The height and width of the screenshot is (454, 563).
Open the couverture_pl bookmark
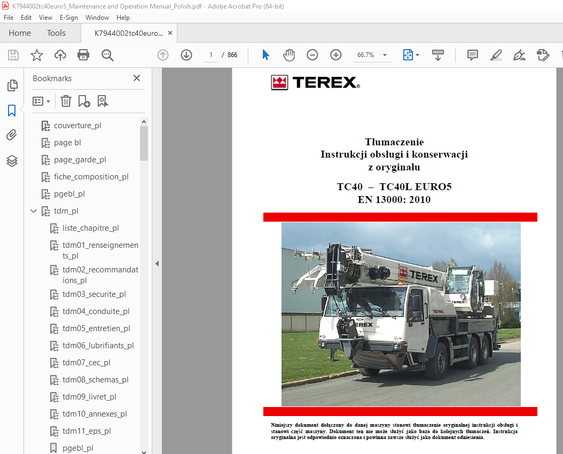pyautogui.click(x=77, y=126)
